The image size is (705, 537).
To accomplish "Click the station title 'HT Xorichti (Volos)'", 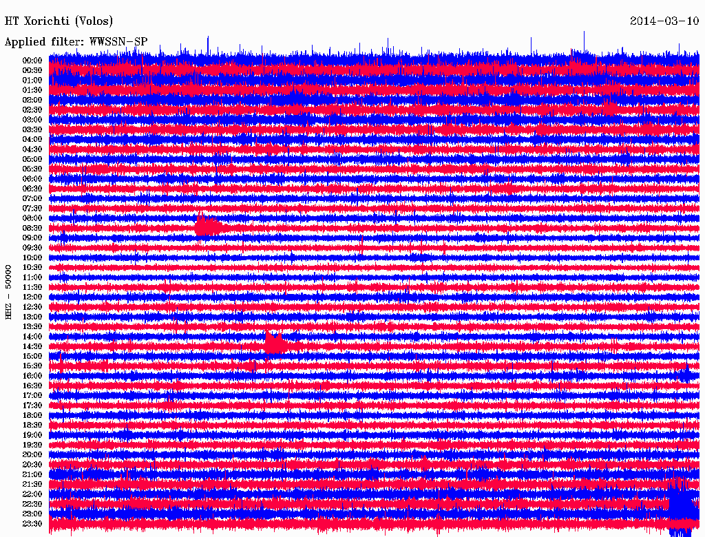I will pyautogui.click(x=59, y=21).
